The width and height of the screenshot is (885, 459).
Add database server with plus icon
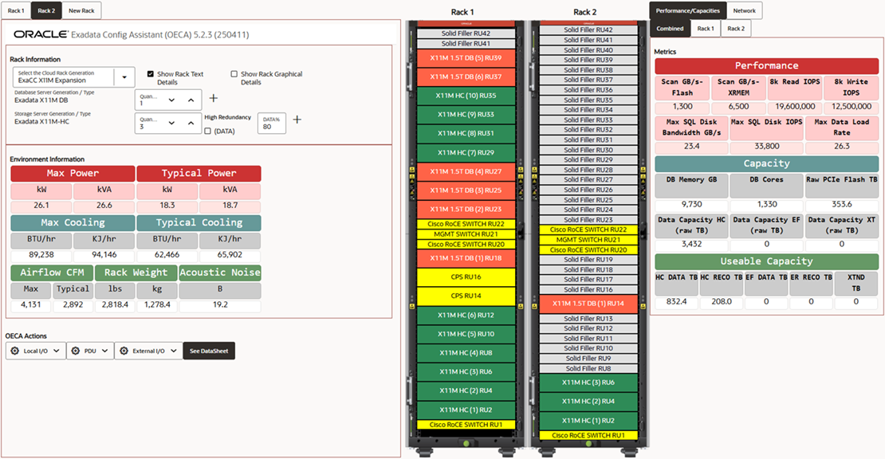(x=214, y=98)
